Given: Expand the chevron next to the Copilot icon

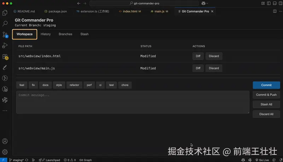Looking at the screenshot, I should coord(207,3).
